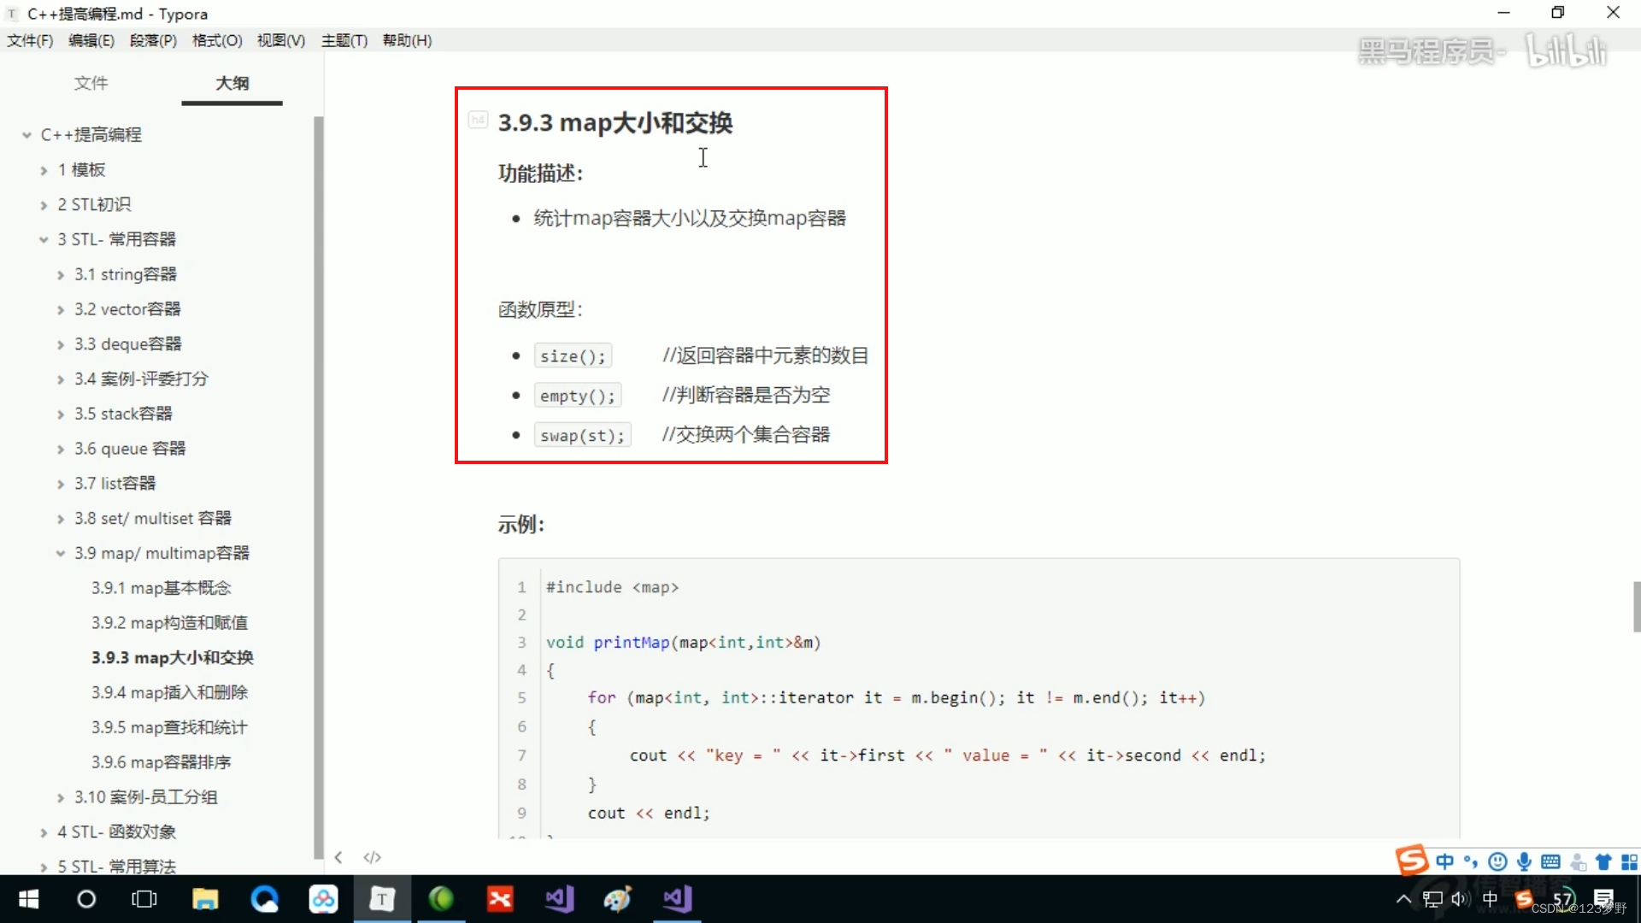Launch Typora from the taskbar

(x=382, y=898)
